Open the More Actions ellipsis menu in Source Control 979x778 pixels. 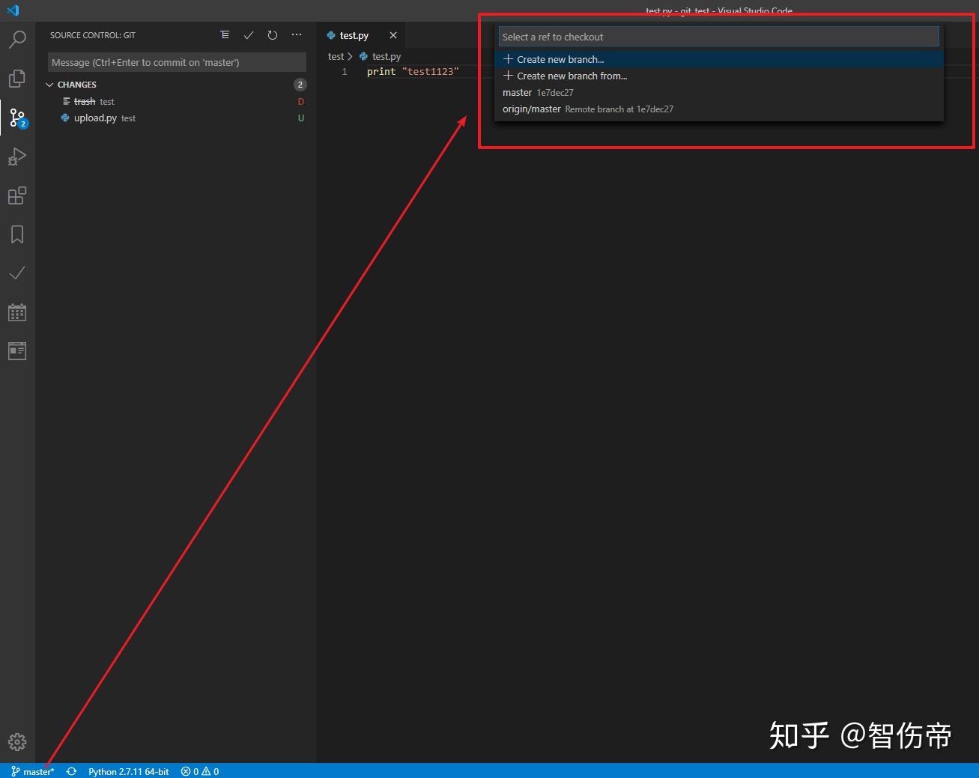297,34
